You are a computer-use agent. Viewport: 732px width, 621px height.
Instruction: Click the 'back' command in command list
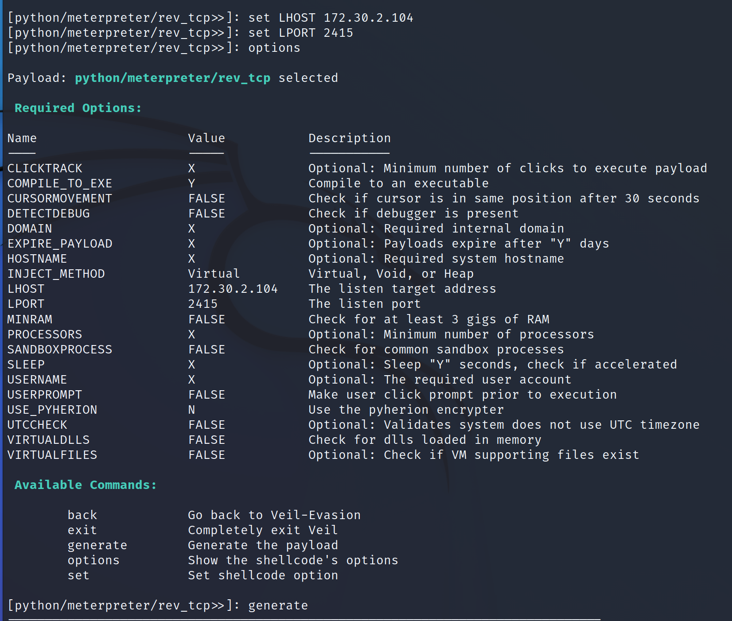(x=82, y=515)
